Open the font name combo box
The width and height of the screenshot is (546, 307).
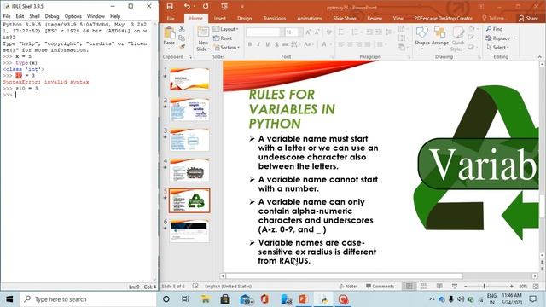(265, 32)
